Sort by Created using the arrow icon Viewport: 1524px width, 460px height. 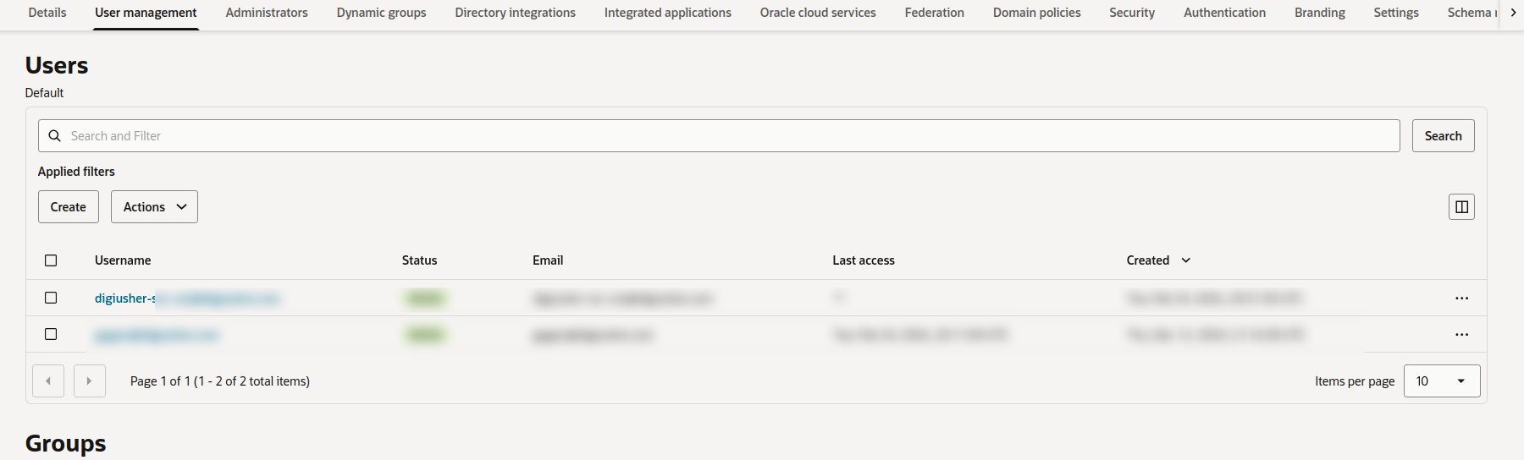point(1185,260)
